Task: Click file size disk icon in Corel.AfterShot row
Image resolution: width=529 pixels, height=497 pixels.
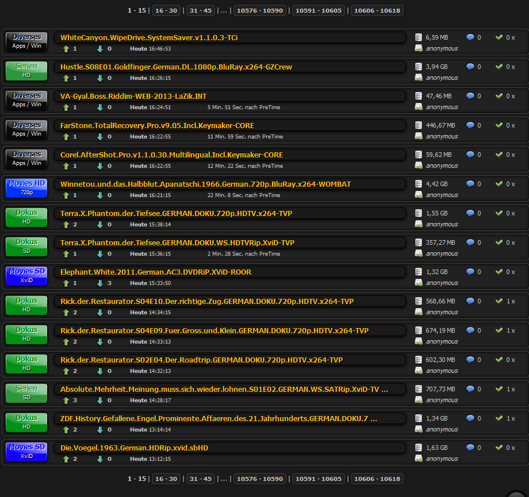Action: (x=419, y=155)
